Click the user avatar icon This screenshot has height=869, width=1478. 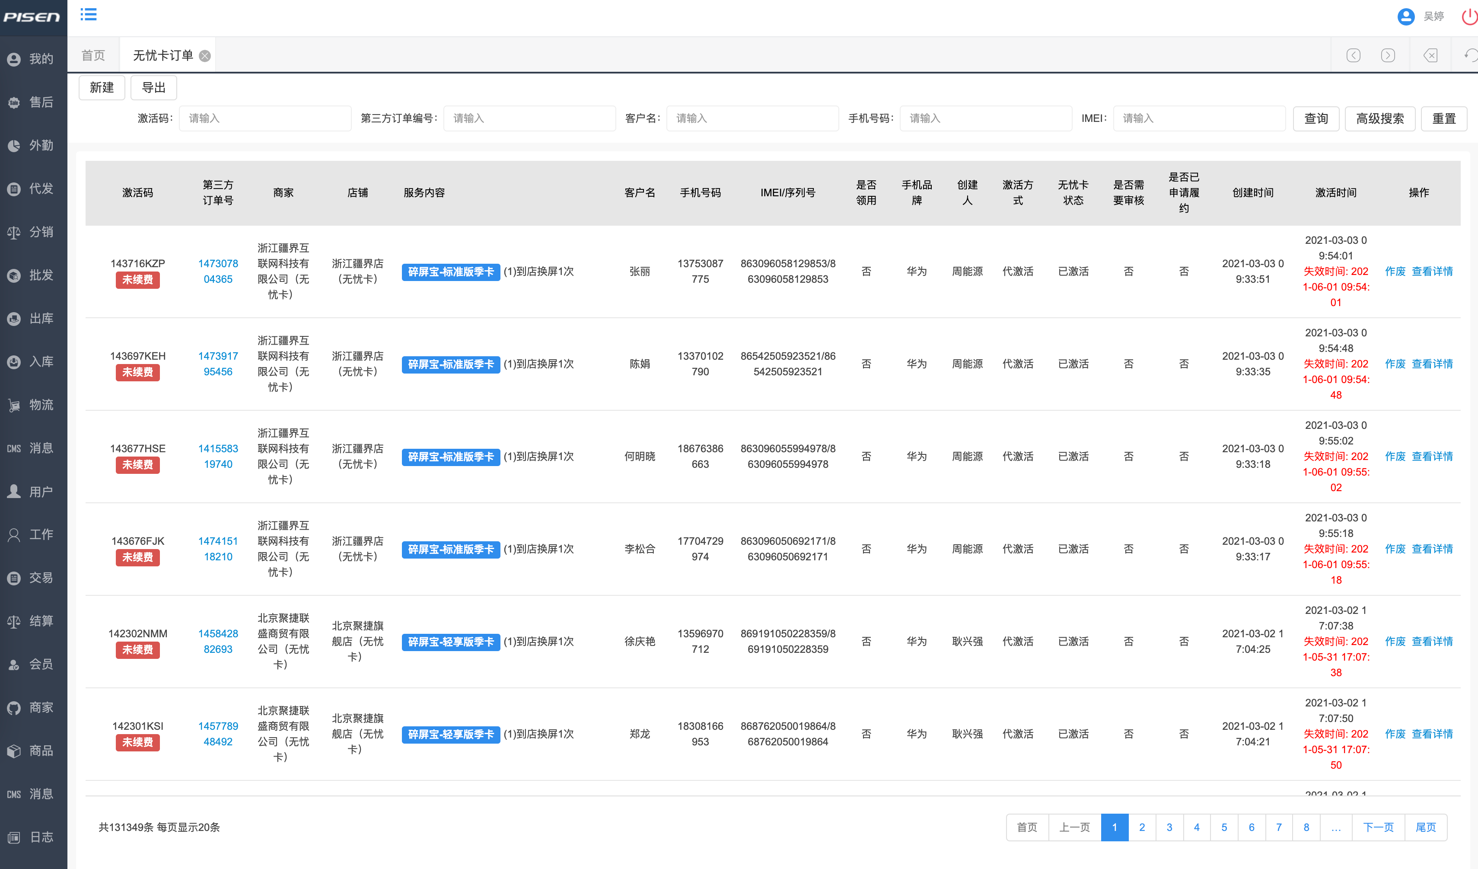[1405, 16]
